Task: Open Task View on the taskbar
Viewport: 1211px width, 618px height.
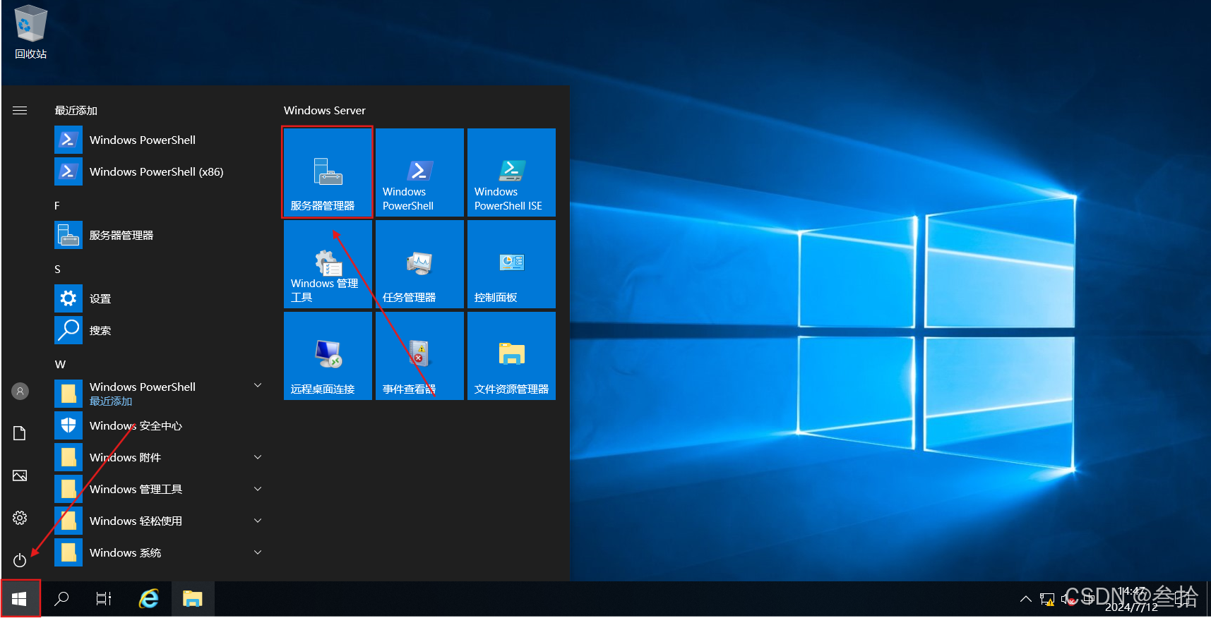Action: [x=103, y=599]
